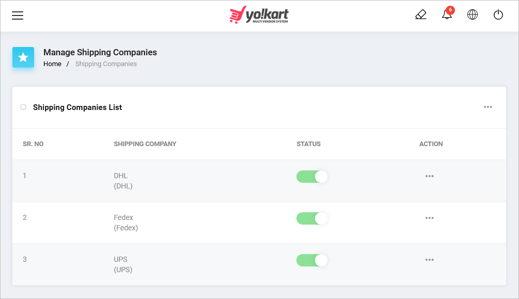The image size is (519, 299).
Task: Open action menu for Fedex row
Action: coord(429,218)
